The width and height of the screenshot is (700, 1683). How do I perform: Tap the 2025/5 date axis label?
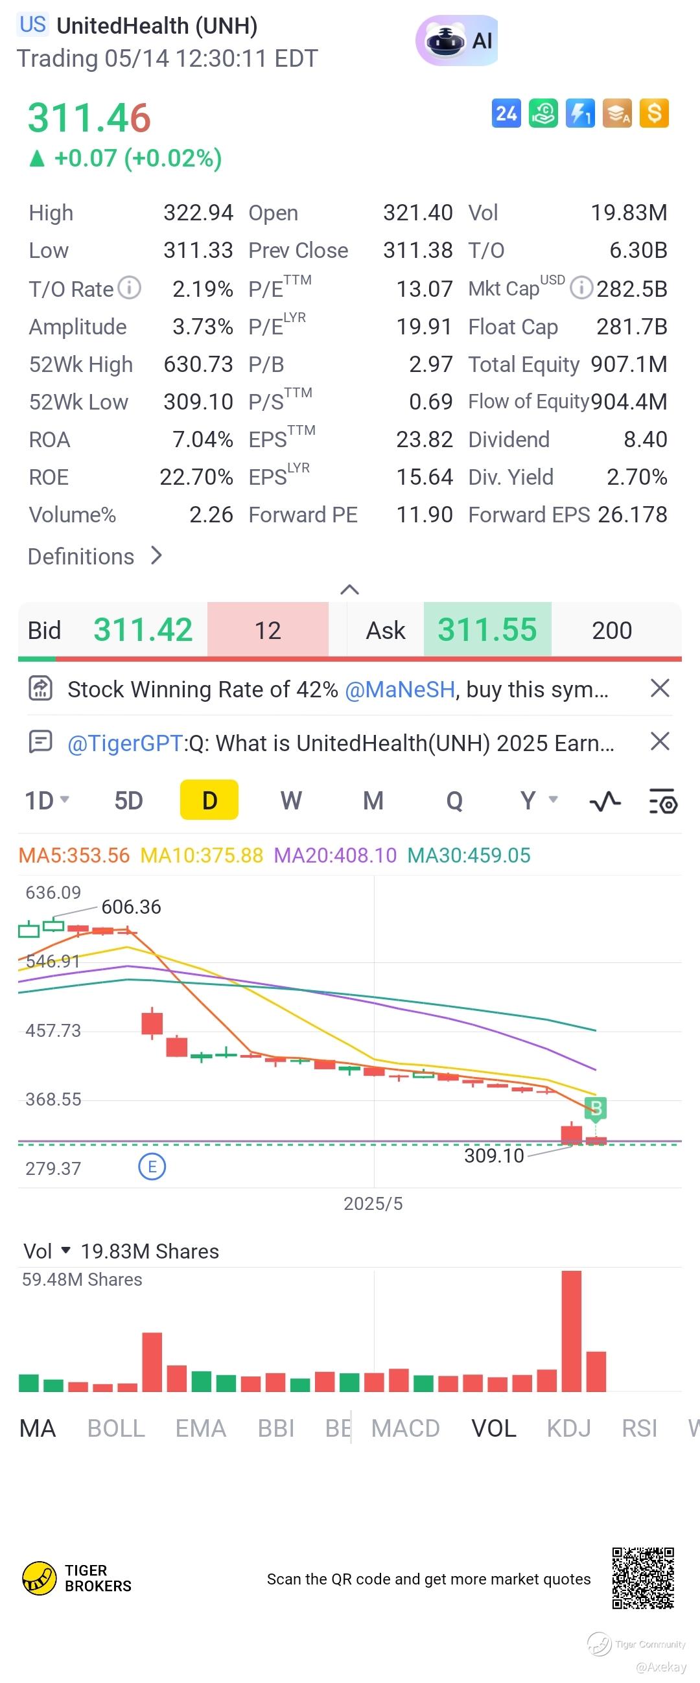coord(373,1203)
